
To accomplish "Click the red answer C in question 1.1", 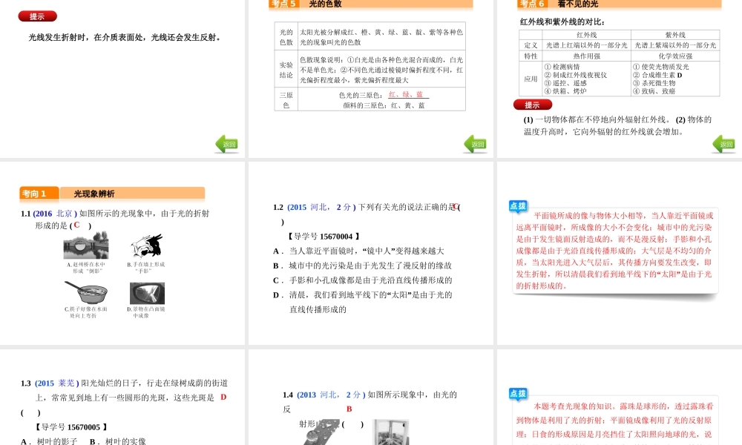I will 76,225.
